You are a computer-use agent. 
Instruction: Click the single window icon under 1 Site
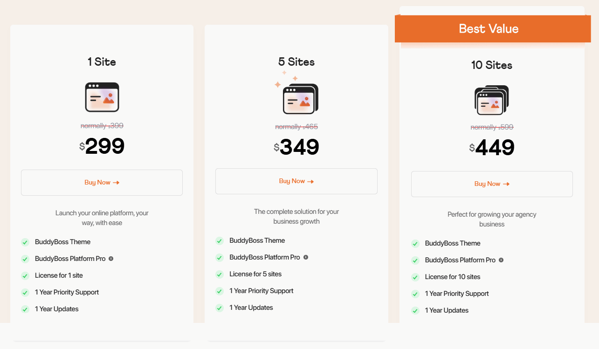(102, 97)
